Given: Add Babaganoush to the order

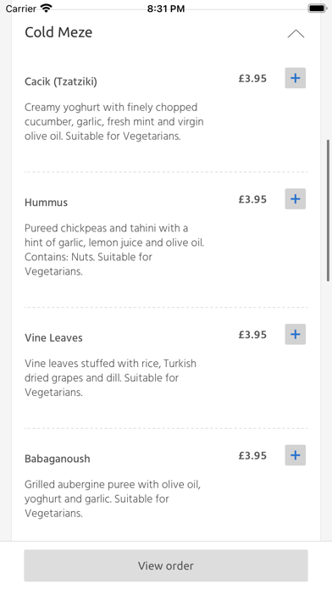Looking at the screenshot, I should tap(295, 455).
